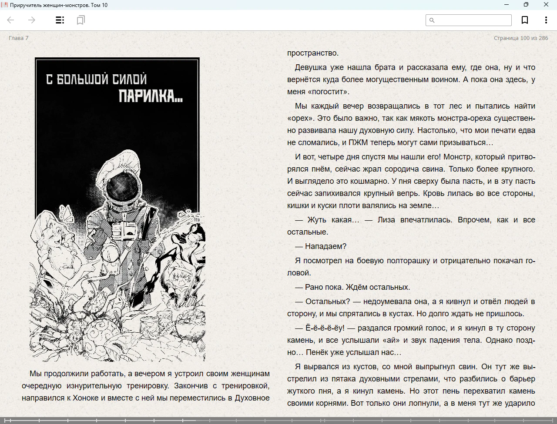Screen dimensions: 557x424
Task: Click the chapter illustration with the astronaut
Action: coord(117,210)
